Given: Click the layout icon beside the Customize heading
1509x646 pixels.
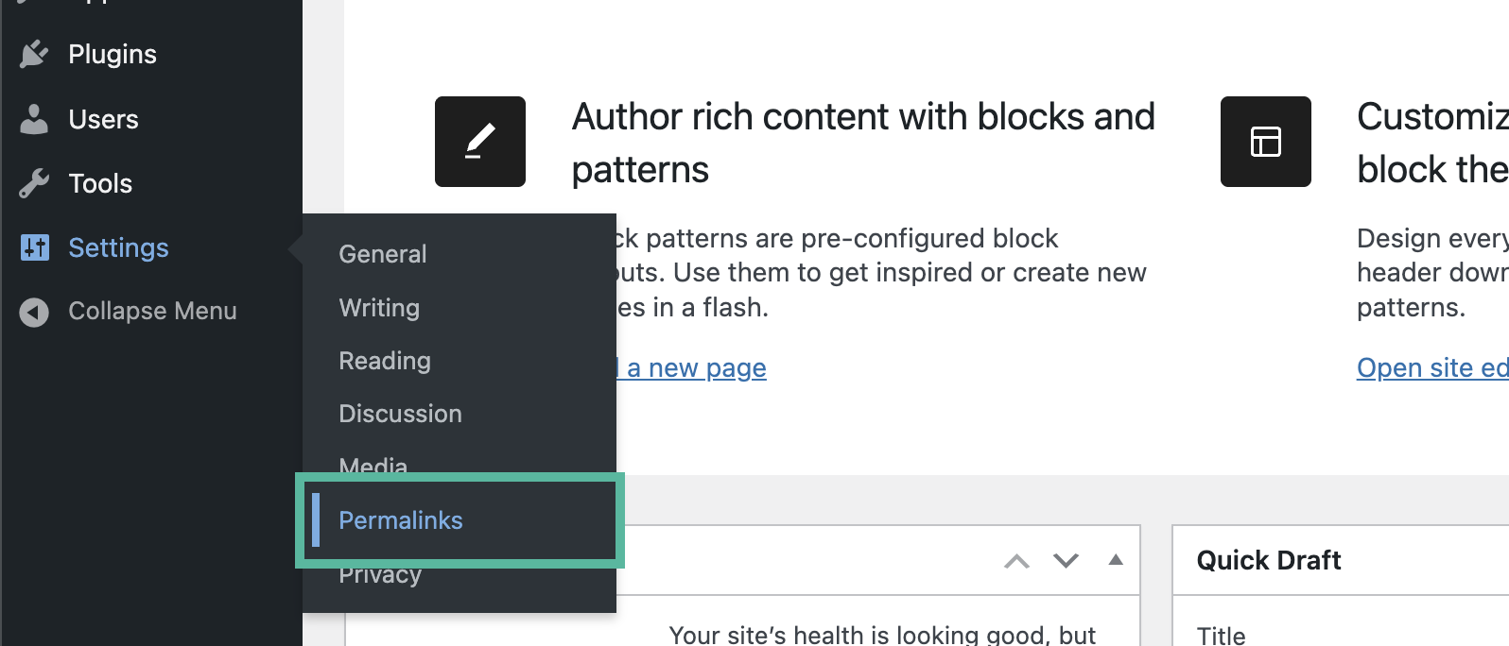Looking at the screenshot, I should click(1265, 142).
